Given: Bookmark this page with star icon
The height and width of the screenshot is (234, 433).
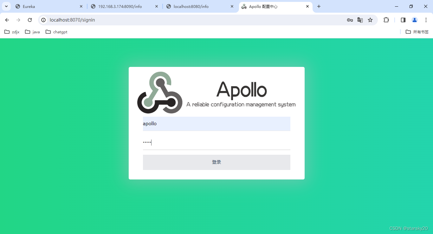Looking at the screenshot, I should coord(370,20).
